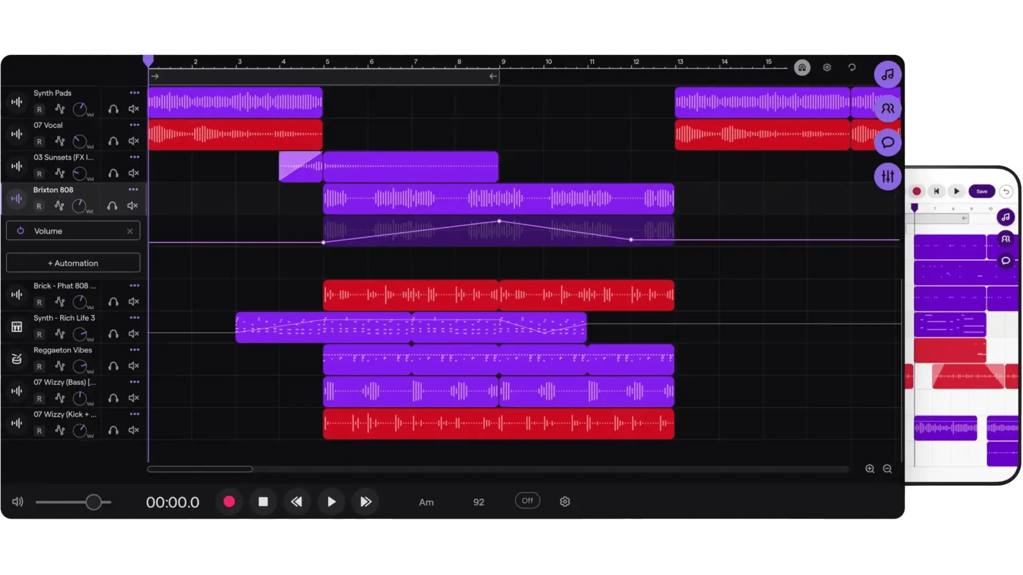1023x575 pixels.
Task: Open the comments chat panel
Action: point(888,142)
